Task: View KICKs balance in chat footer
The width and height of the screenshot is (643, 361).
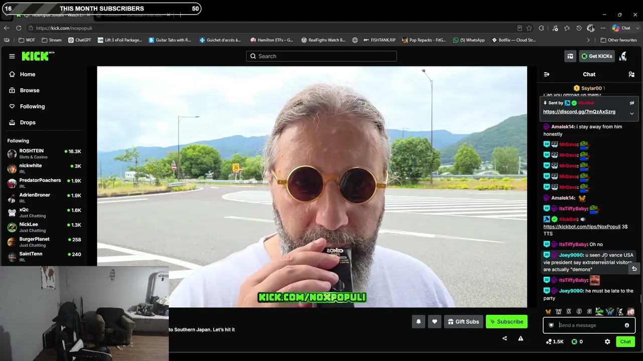Action: 577,341
